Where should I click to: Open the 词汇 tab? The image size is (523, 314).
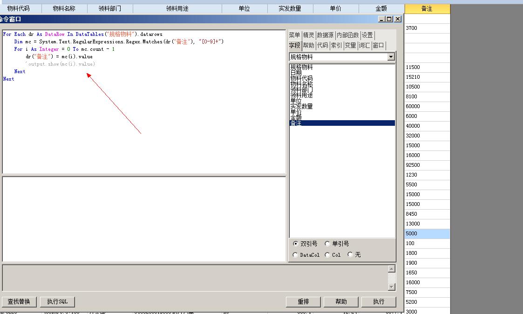coord(365,45)
